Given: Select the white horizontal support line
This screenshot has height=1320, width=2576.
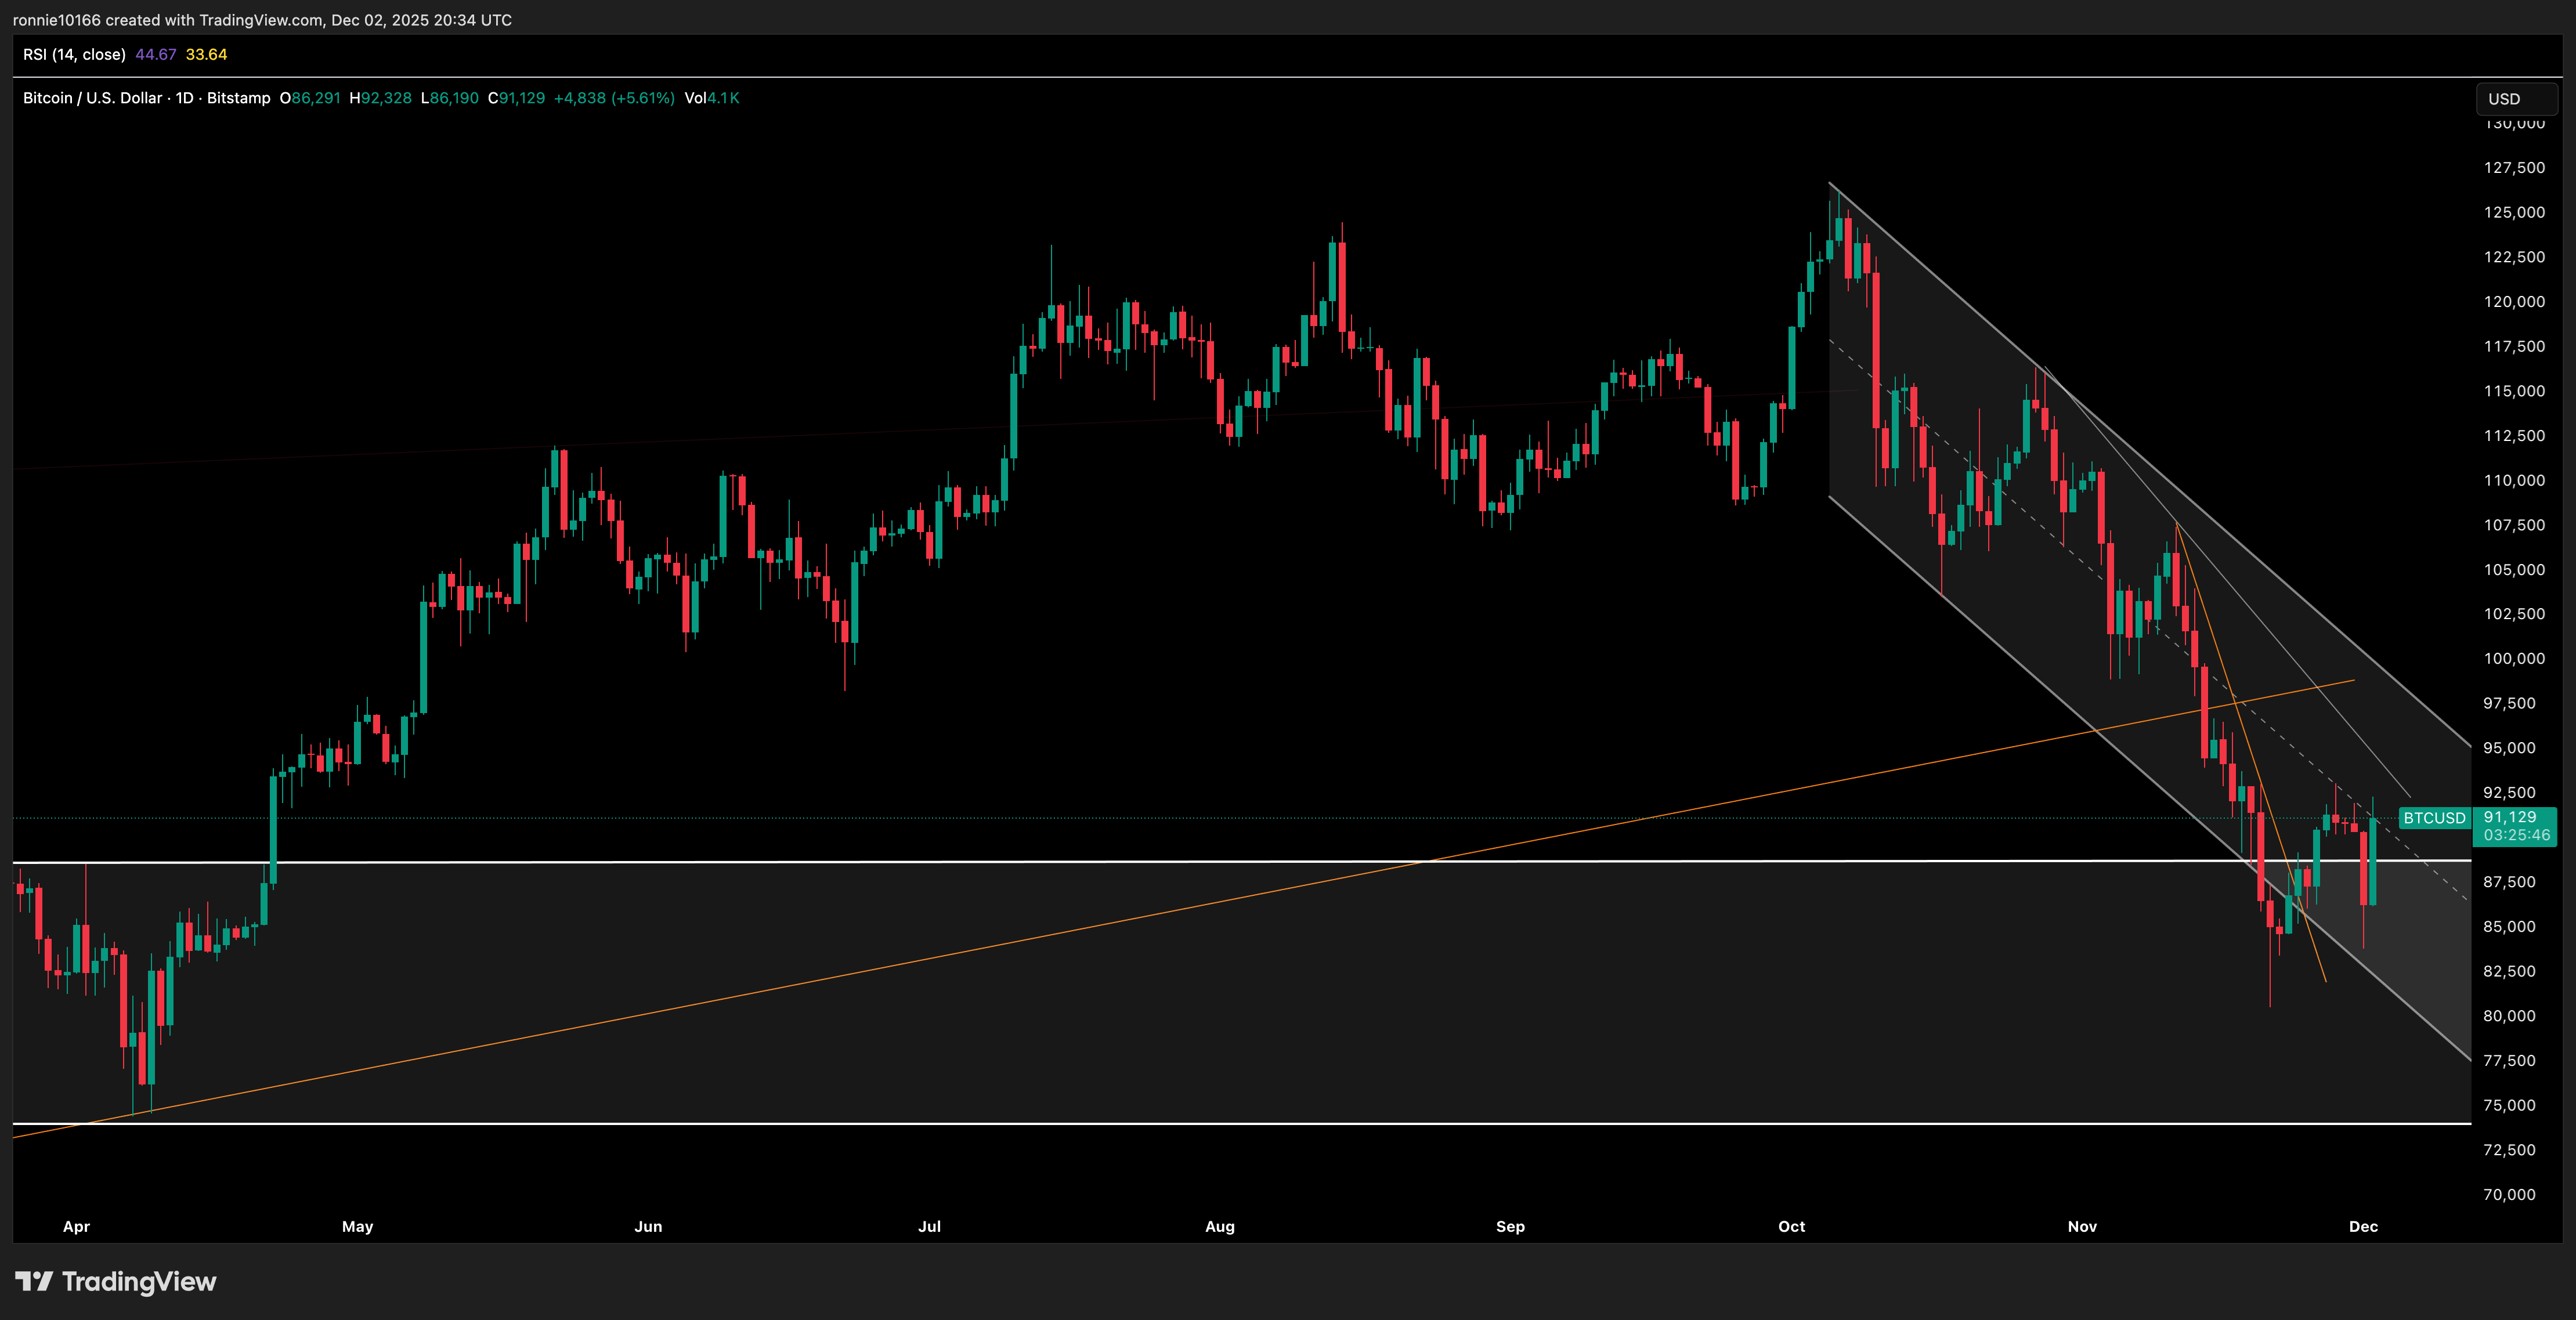Looking at the screenshot, I should tap(1000, 860).
